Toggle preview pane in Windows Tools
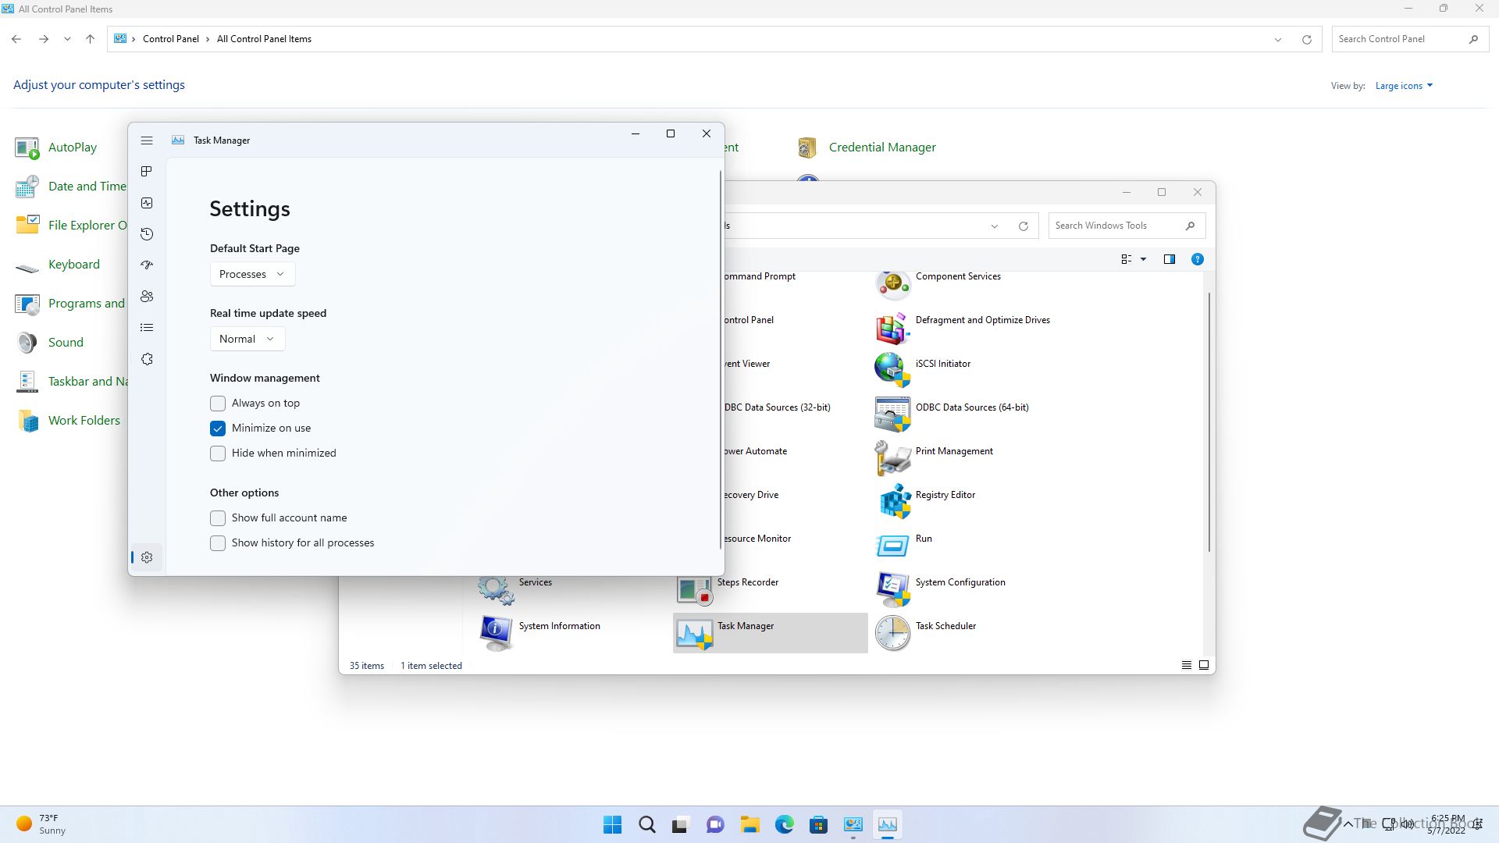This screenshot has height=843, width=1499. coord(1169,259)
